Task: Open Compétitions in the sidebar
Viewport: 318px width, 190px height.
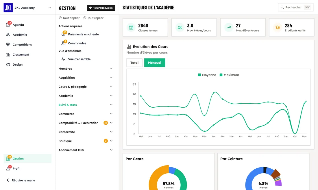Action: click(x=27, y=45)
